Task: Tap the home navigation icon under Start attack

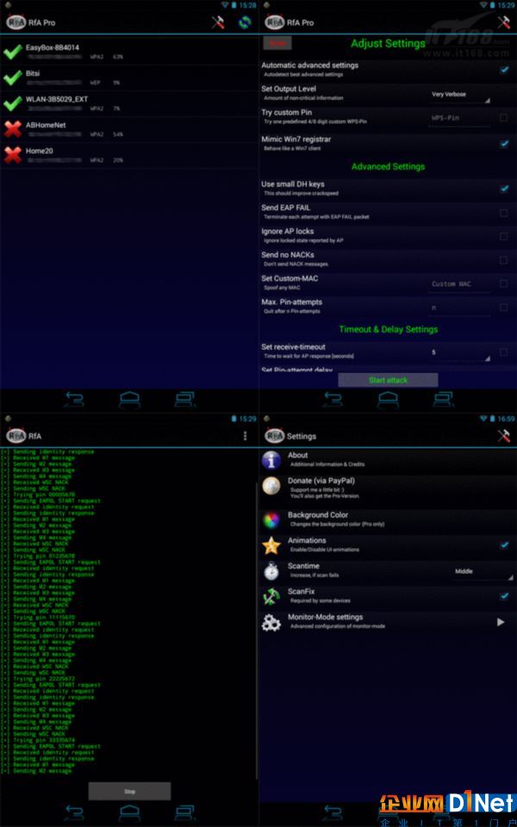Action: (x=389, y=399)
